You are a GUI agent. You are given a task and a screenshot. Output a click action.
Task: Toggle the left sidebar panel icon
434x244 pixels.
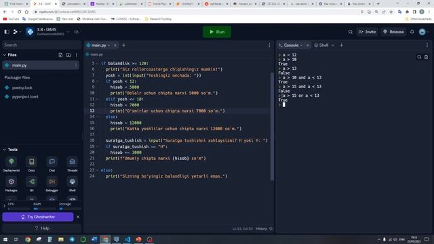(7, 32)
